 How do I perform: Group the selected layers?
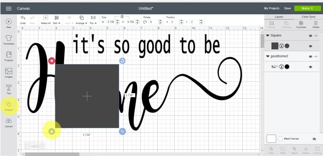[271, 25]
